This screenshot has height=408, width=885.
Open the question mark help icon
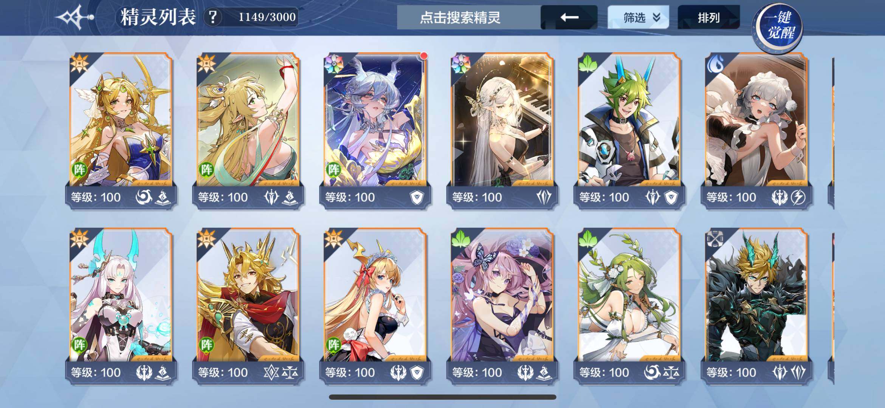213,17
